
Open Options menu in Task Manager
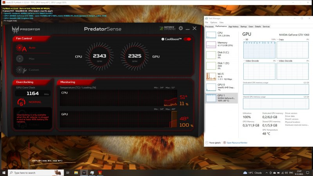tap(214, 22)
